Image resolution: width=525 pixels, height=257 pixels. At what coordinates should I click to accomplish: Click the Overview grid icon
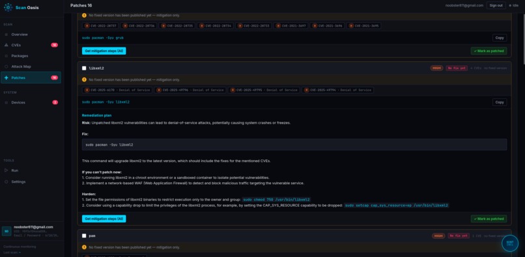[x=6, y=34]
